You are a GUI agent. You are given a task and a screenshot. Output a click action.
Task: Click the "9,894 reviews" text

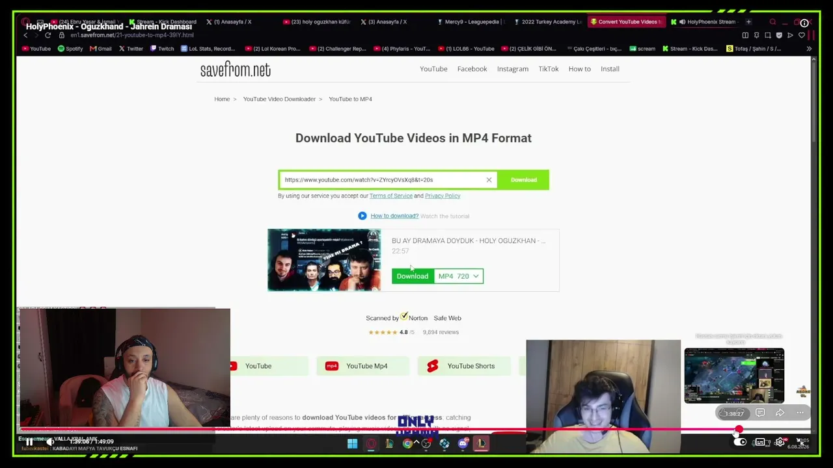441,332
